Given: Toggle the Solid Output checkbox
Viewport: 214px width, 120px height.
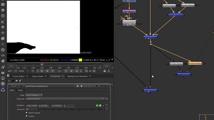Looking at the screenshot, I should click(26, 113).
